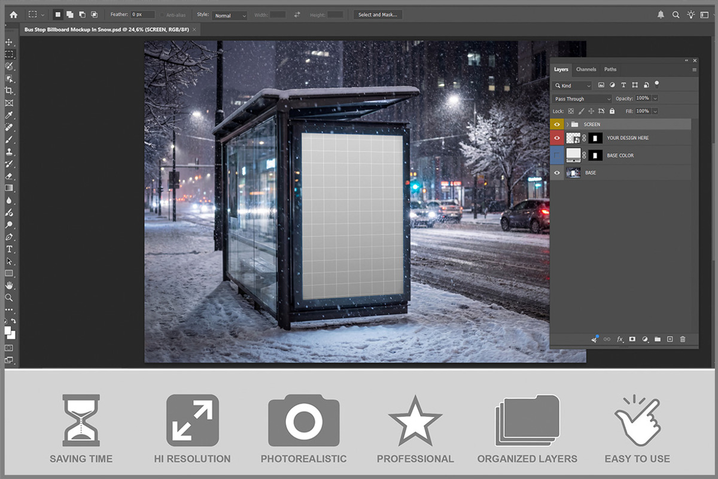Open tool preset picker arrow
The width and height of the screenshot is (718, 479).
coord(42,14)
